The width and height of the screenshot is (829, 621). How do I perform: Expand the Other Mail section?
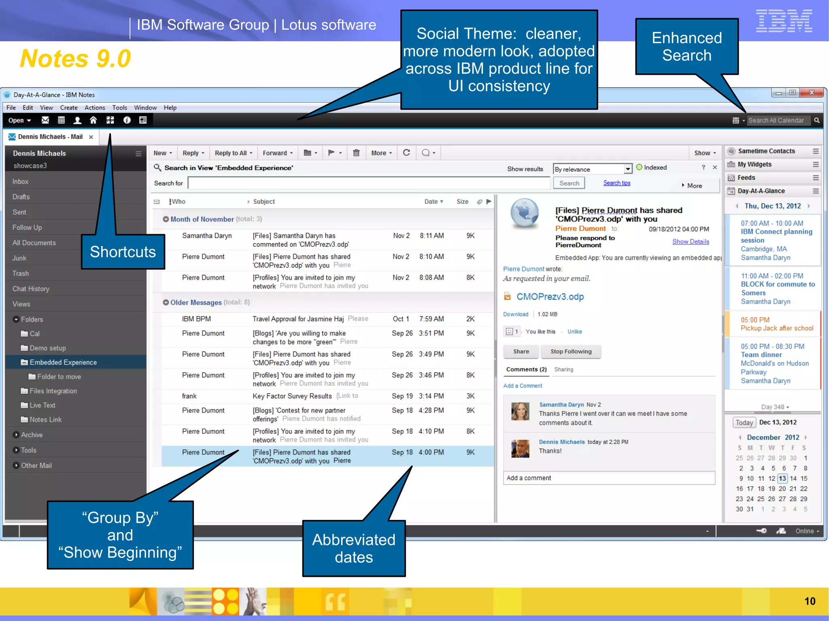(16, 466)
